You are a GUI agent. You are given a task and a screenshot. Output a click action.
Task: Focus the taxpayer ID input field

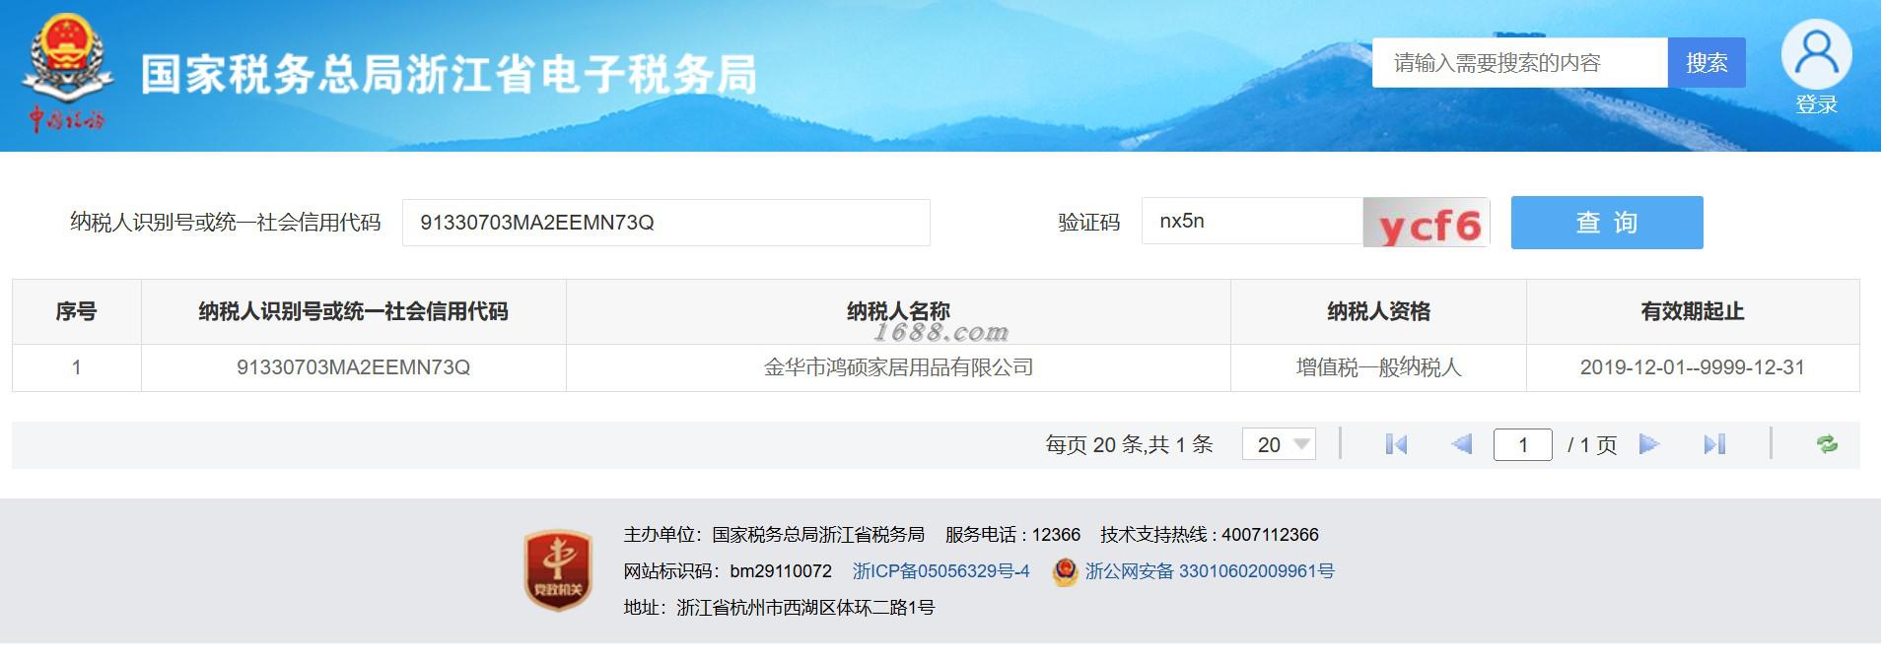pos(666,223)
